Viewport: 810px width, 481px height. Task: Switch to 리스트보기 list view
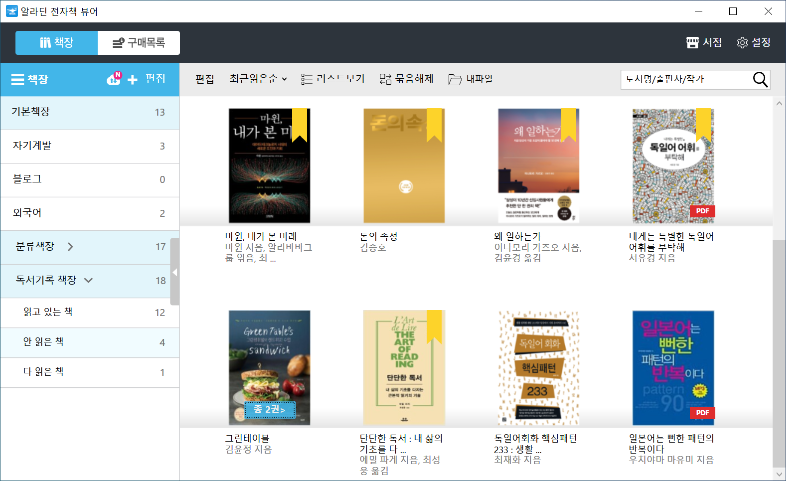point(332,79)
